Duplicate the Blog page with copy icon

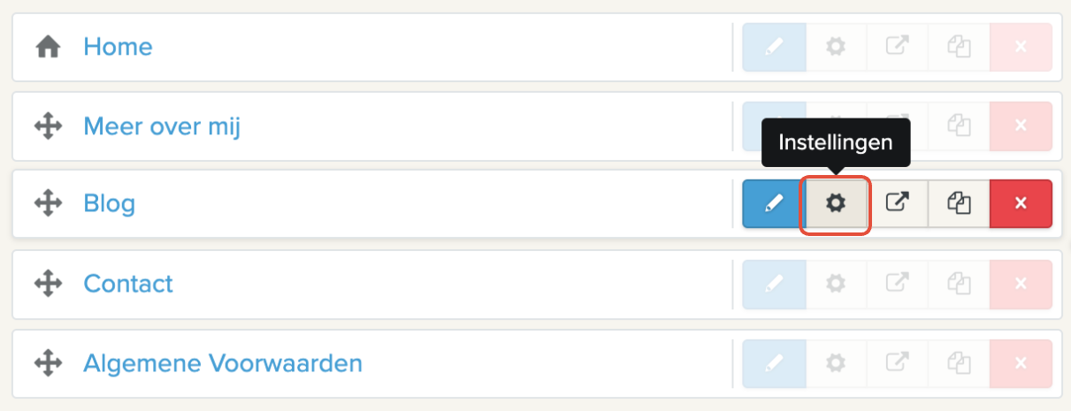coord(959,204)
